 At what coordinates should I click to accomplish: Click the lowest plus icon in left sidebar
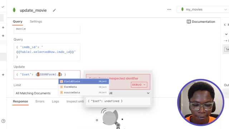point(3,75)
